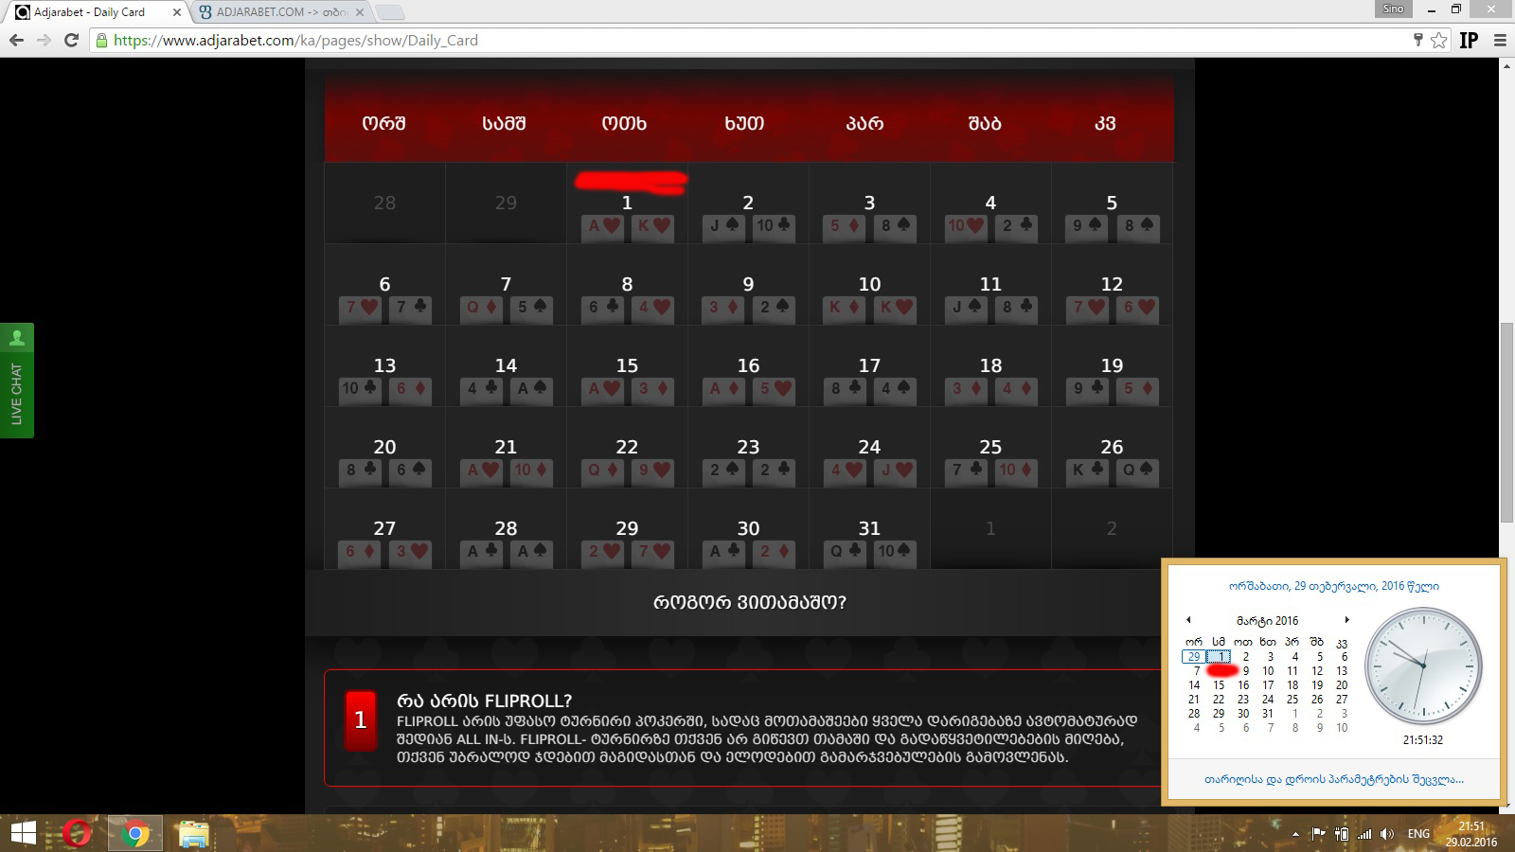Choose day 28 with the two aces

coord(506,529)
